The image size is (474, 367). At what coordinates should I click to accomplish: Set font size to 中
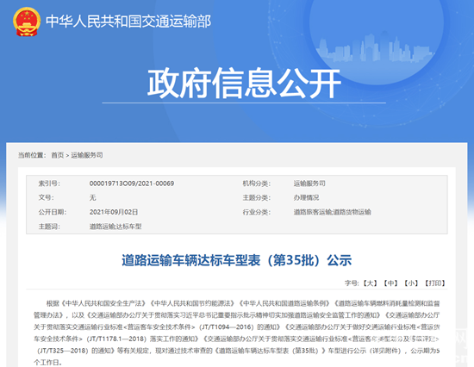pyautogui.click(x=390, y=283)
